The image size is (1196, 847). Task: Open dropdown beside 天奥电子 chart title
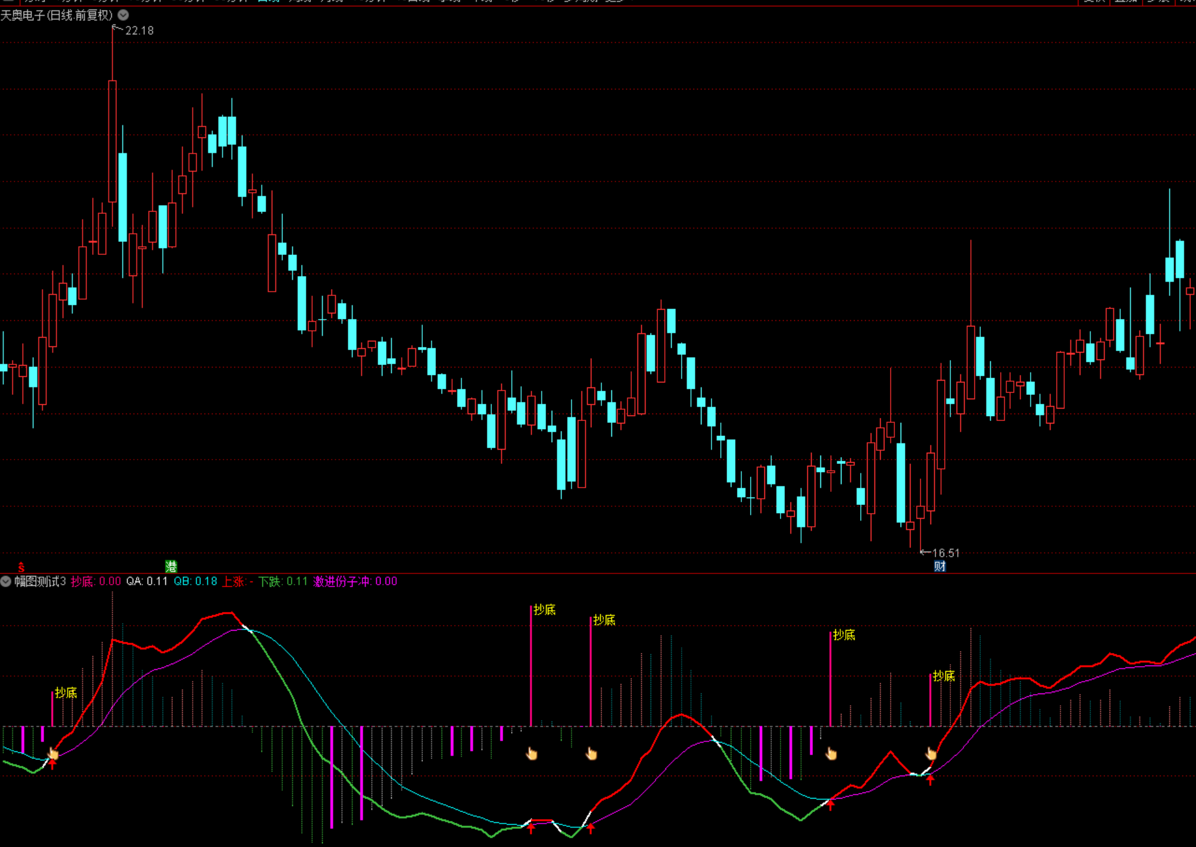coord(123,15)
